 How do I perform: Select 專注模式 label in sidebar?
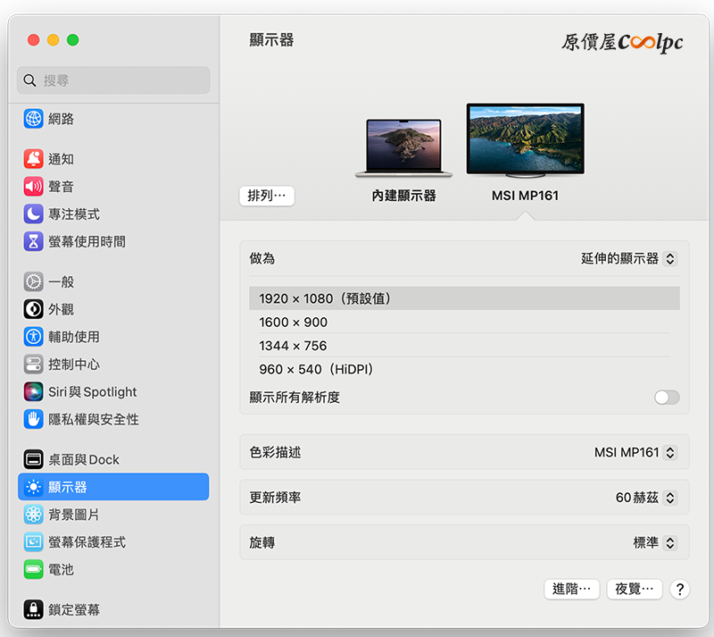pos(74,214)
